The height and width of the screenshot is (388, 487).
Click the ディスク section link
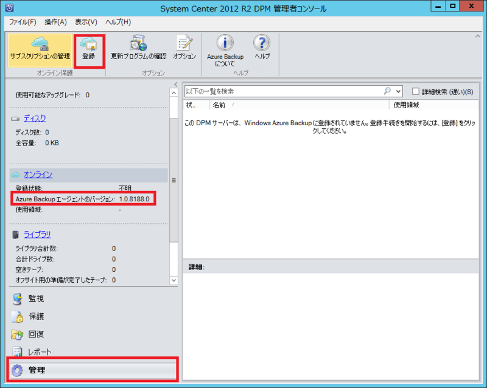click(35, 117)
